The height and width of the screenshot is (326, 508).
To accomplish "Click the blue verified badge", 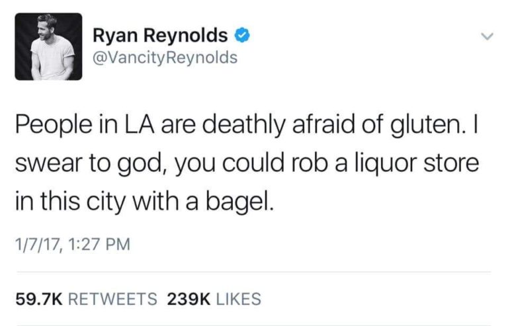I will click(x=243, y=35).
